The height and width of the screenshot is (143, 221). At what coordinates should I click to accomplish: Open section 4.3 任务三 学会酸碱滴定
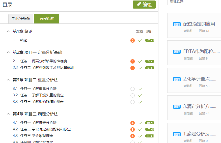click(x=37, y=136)
